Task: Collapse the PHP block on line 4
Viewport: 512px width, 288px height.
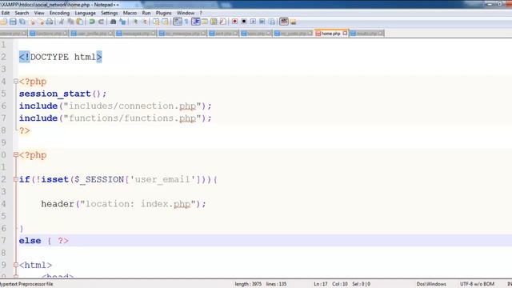Action: (x=16, y=82)
